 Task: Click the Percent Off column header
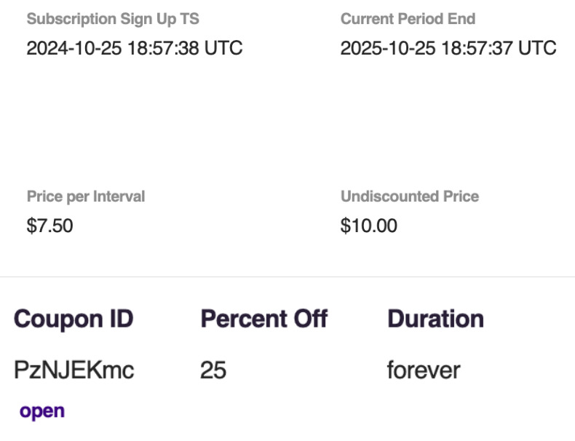point(263,319)
